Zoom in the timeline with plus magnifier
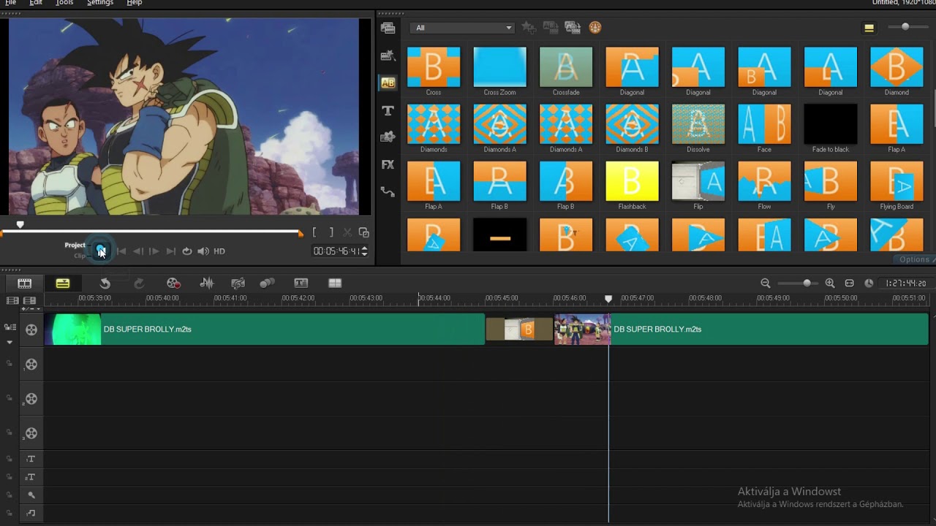This screenshot has width=936, height=526. coord(830,283)
